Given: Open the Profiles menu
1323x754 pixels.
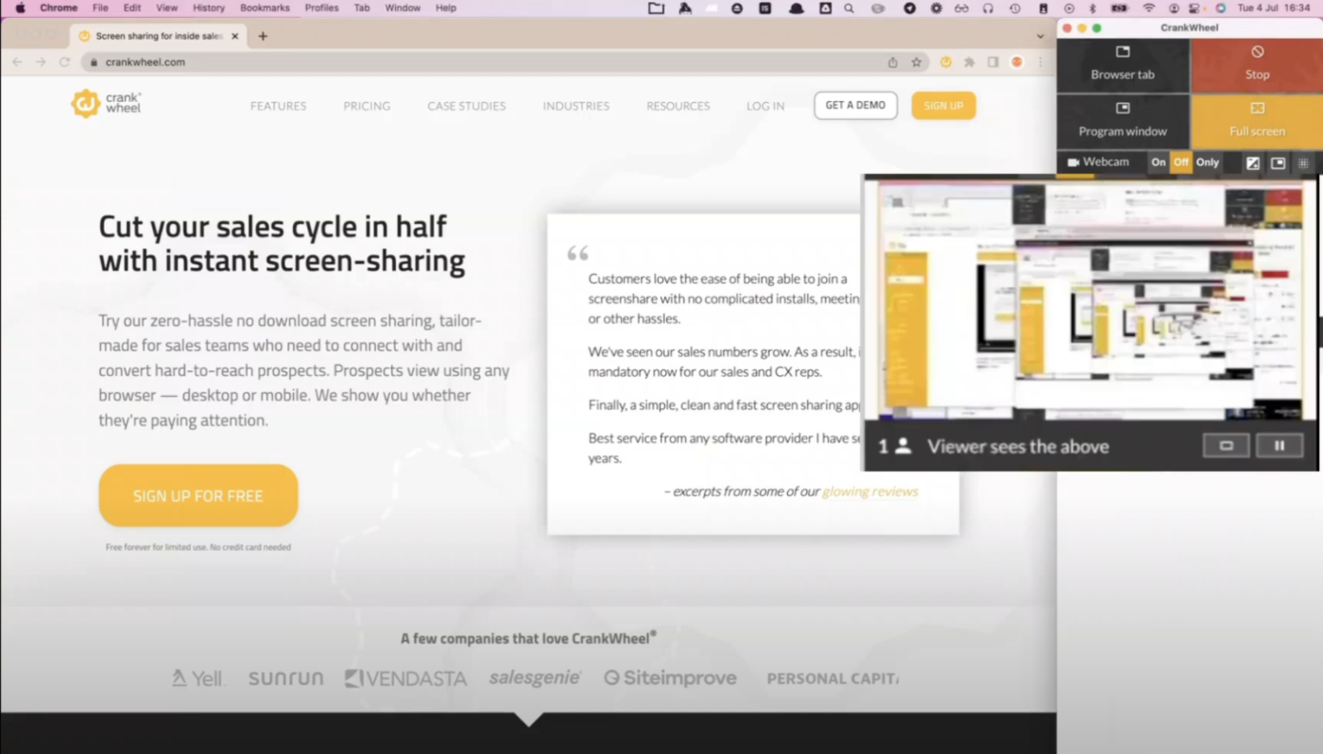Looking at the screenshot, I should coord(321,8).
